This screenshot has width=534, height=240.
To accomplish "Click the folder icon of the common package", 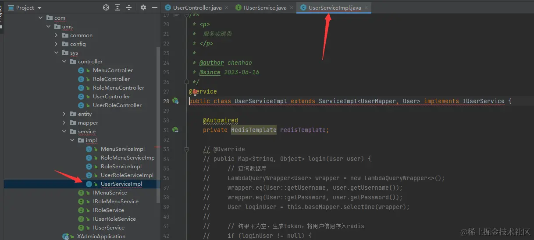I will pos(65,35).
